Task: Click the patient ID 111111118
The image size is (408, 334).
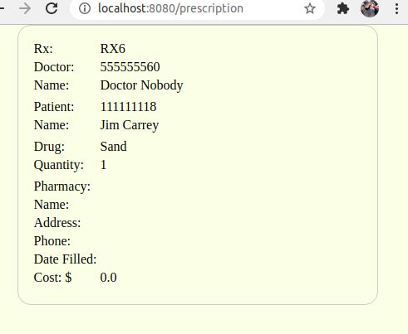Action: point(128,107)
